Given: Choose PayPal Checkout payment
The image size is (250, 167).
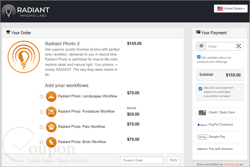Looking at the screenshot, I should tap(220, 125).
